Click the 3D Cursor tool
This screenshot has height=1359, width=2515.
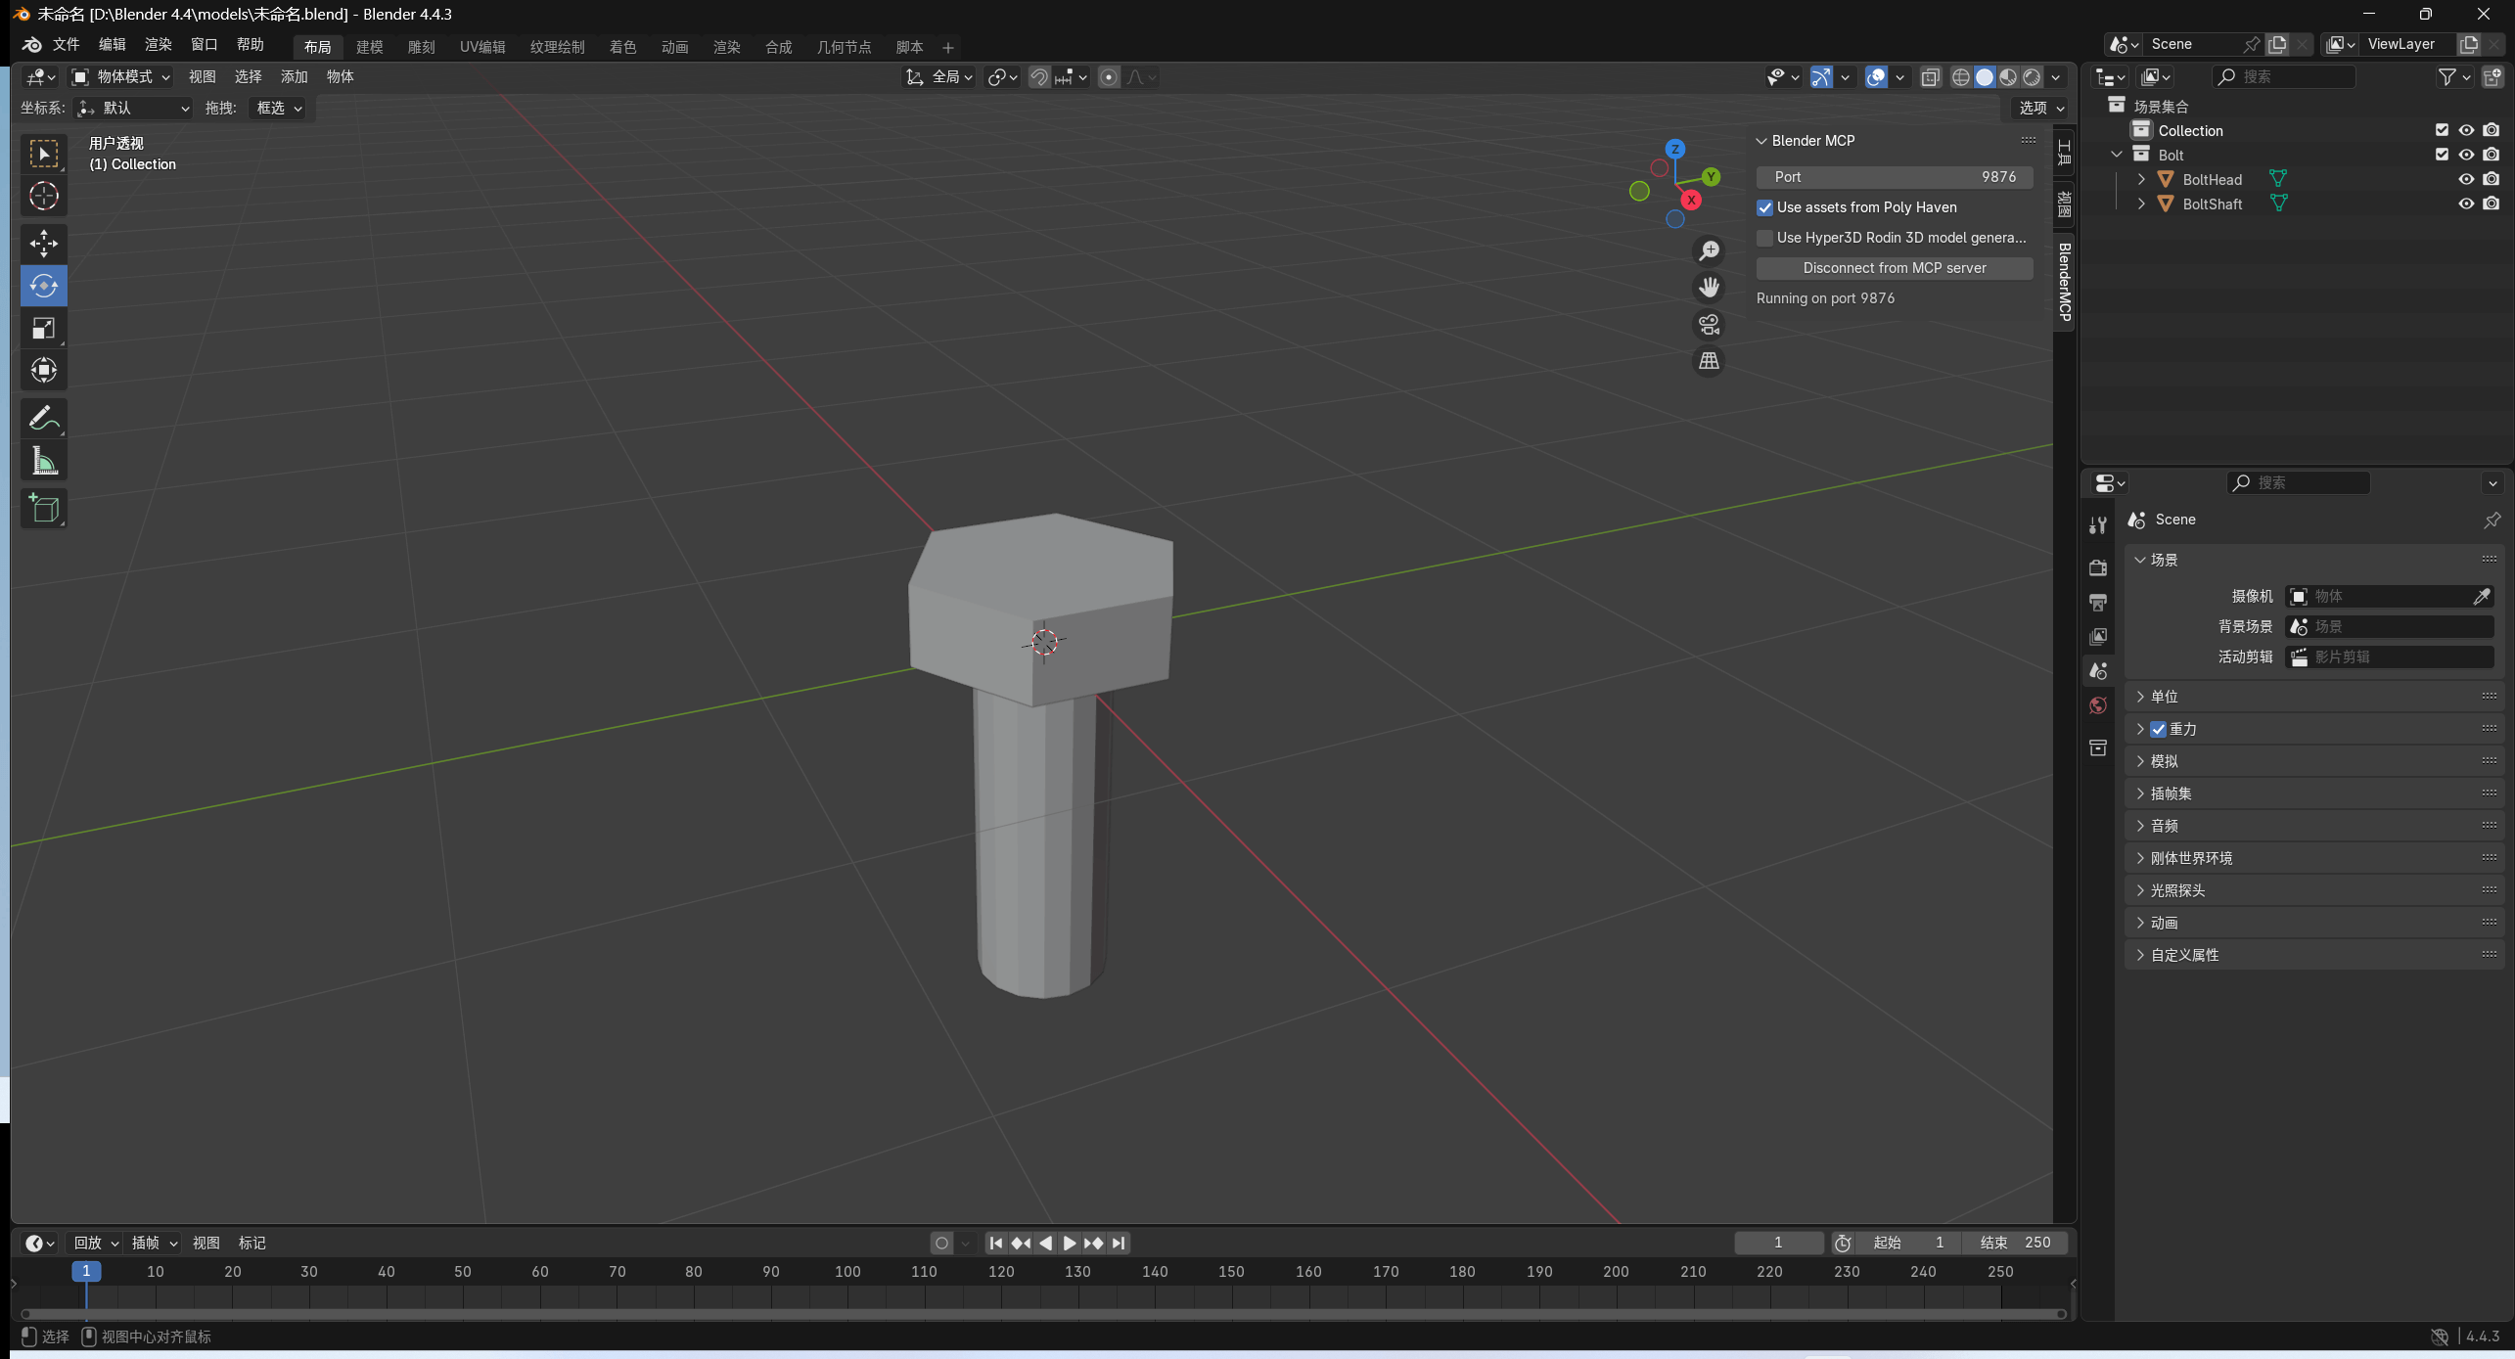43,196
